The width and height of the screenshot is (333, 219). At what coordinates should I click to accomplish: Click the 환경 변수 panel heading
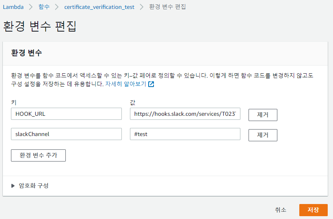coord(26,53)
